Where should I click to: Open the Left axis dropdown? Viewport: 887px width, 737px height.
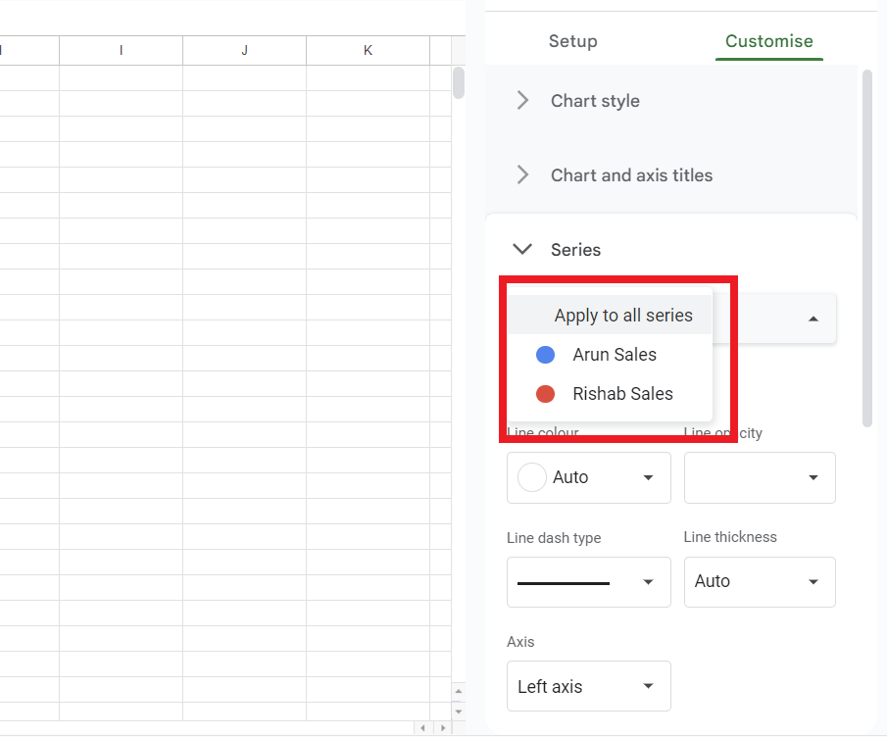pyautogui.click(x=588, y=686)
